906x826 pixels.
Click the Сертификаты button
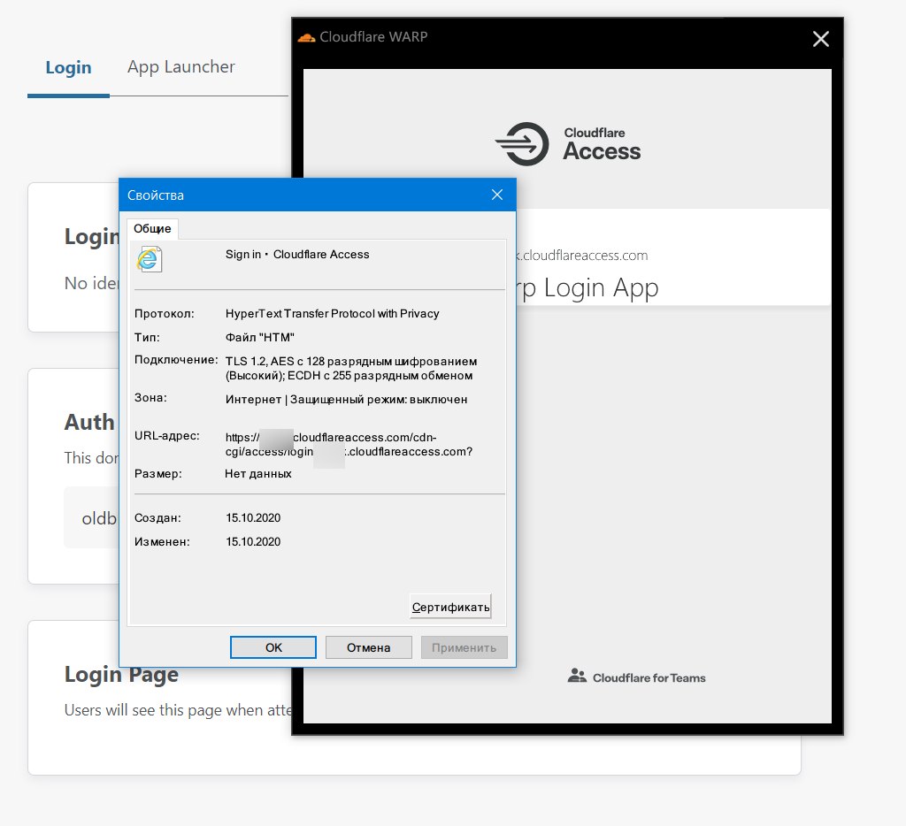(x=450, y=607)
